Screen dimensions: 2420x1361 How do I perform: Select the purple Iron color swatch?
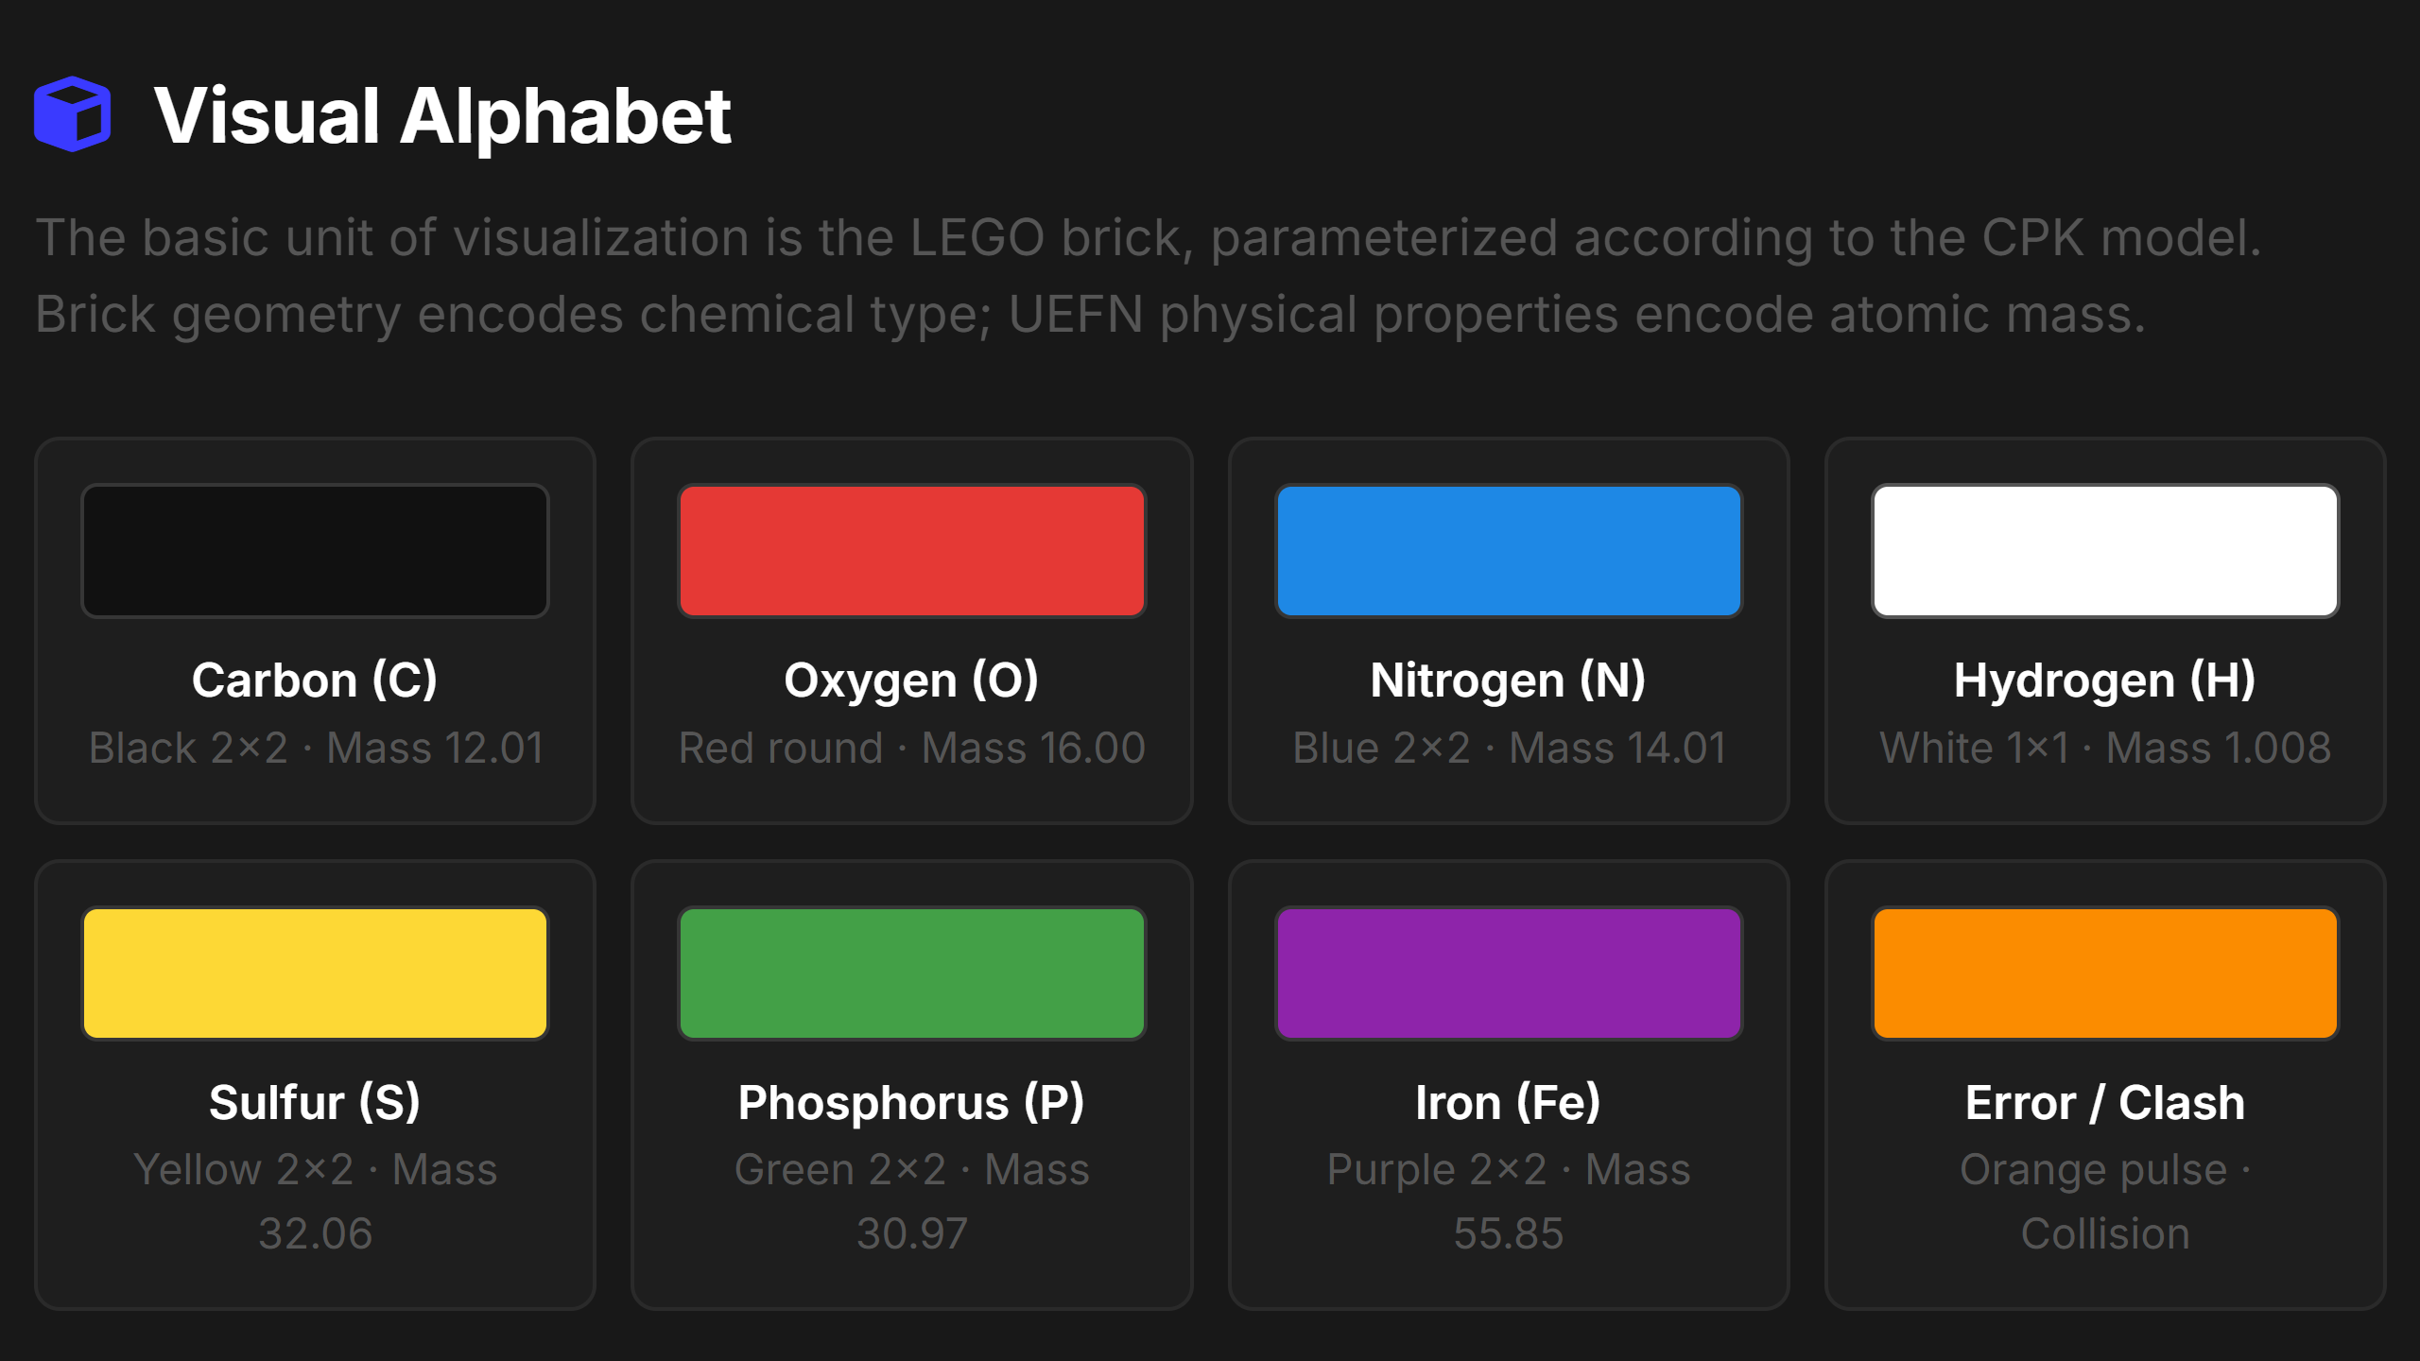(x=1509, y=973)
